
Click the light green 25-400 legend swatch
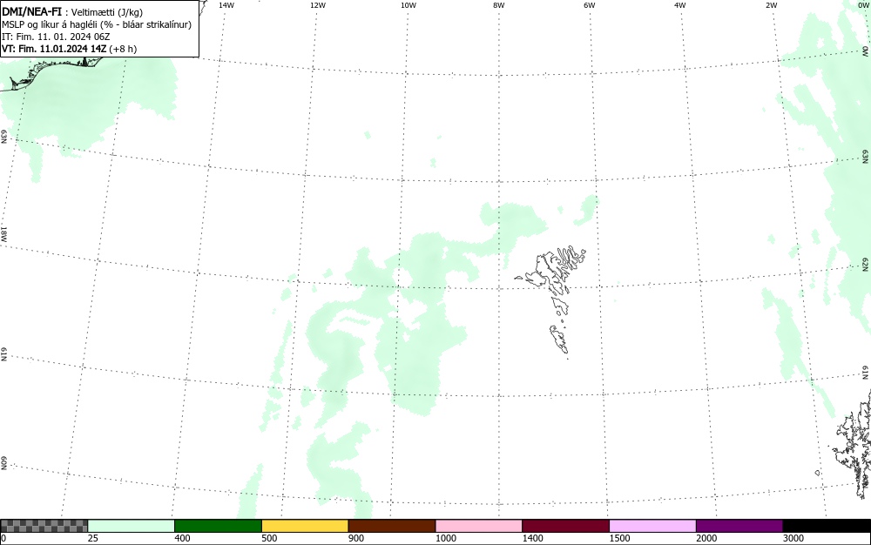[132, 526]
